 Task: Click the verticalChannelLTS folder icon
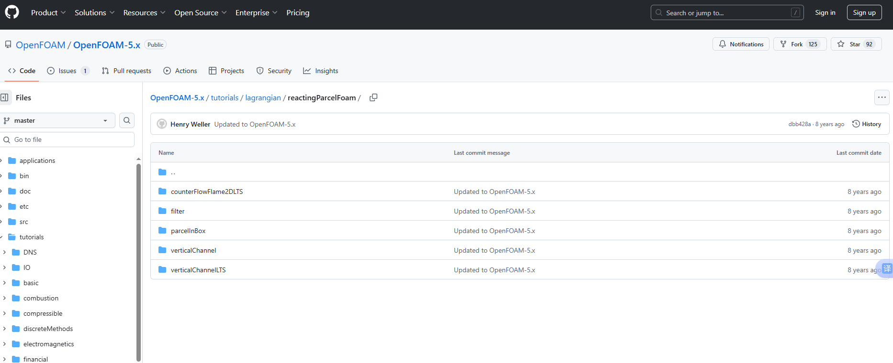tap(162, 270)
